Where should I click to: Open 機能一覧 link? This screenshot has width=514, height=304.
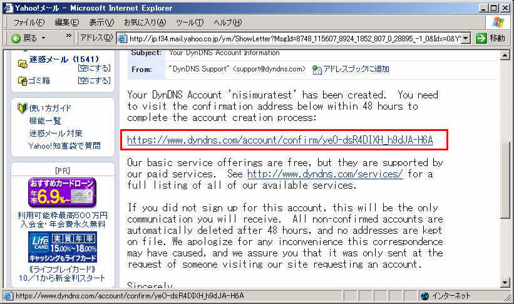(45, 121)
